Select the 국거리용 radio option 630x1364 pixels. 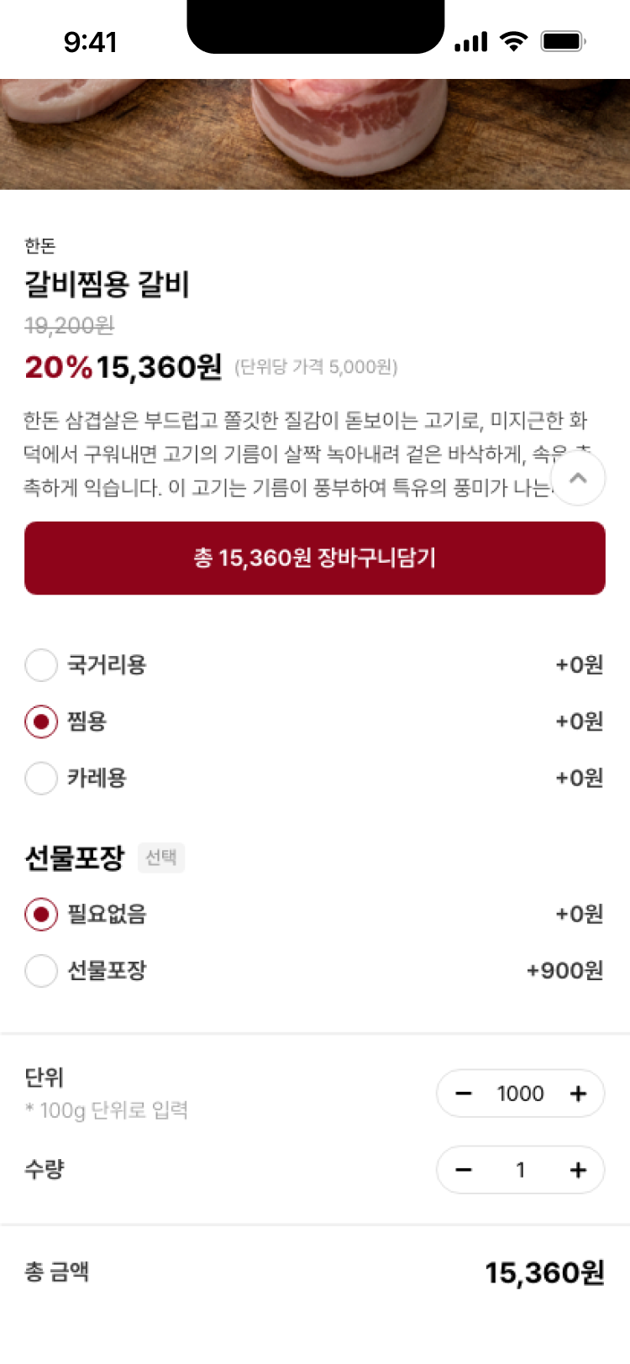(41, 665)
